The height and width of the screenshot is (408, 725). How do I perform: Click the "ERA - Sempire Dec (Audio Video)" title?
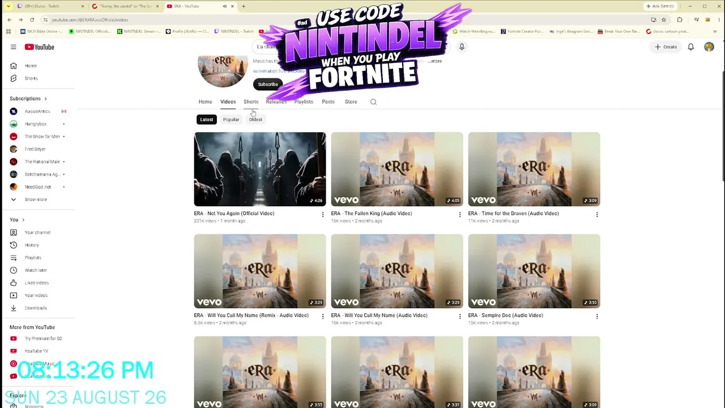(x=506, y=316)
